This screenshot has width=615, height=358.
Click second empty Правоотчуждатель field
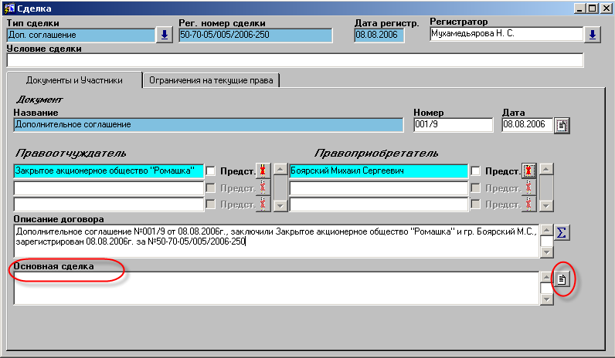click(109, 188)
